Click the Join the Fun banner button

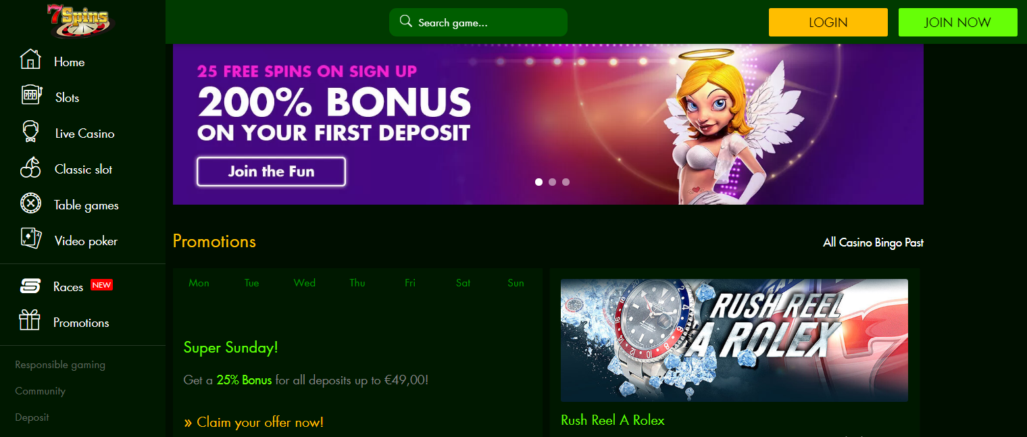[x=271, y=172]
